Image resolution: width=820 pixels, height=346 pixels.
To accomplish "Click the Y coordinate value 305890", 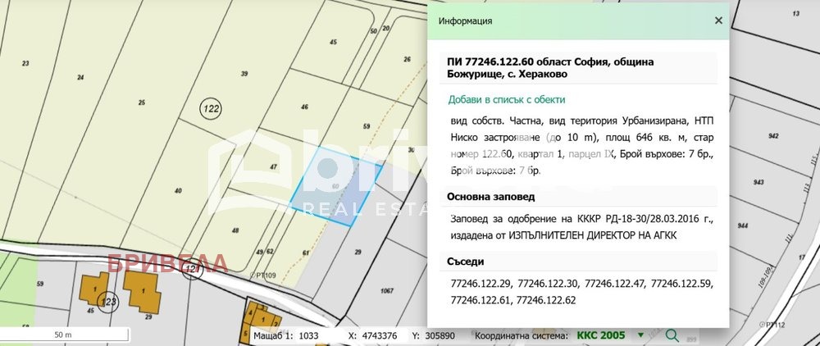I will click(x=440, y=335).
